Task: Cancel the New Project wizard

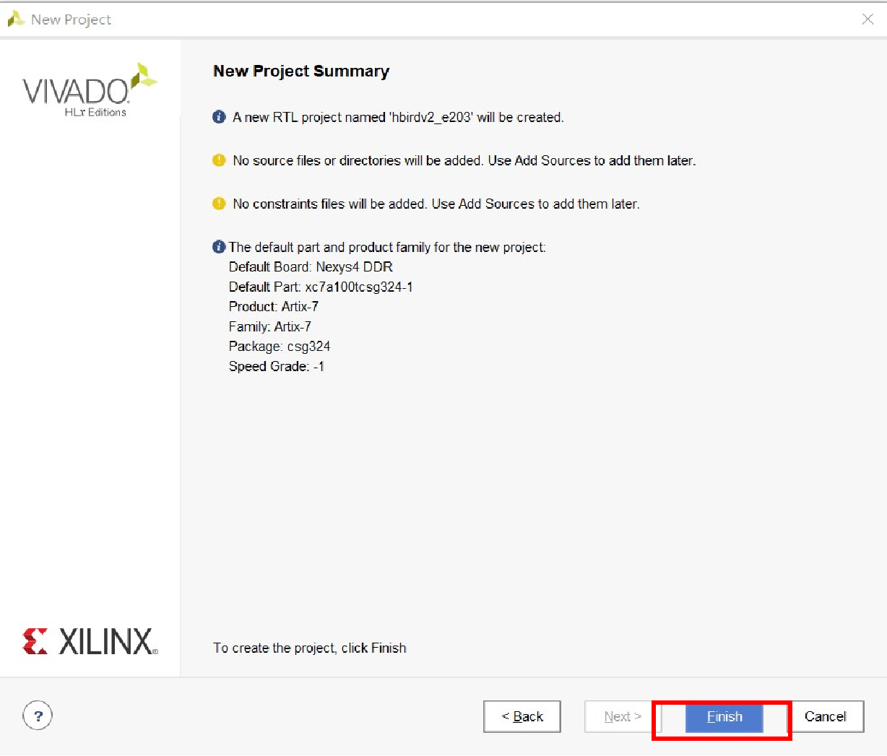Action: coord(825,716)
